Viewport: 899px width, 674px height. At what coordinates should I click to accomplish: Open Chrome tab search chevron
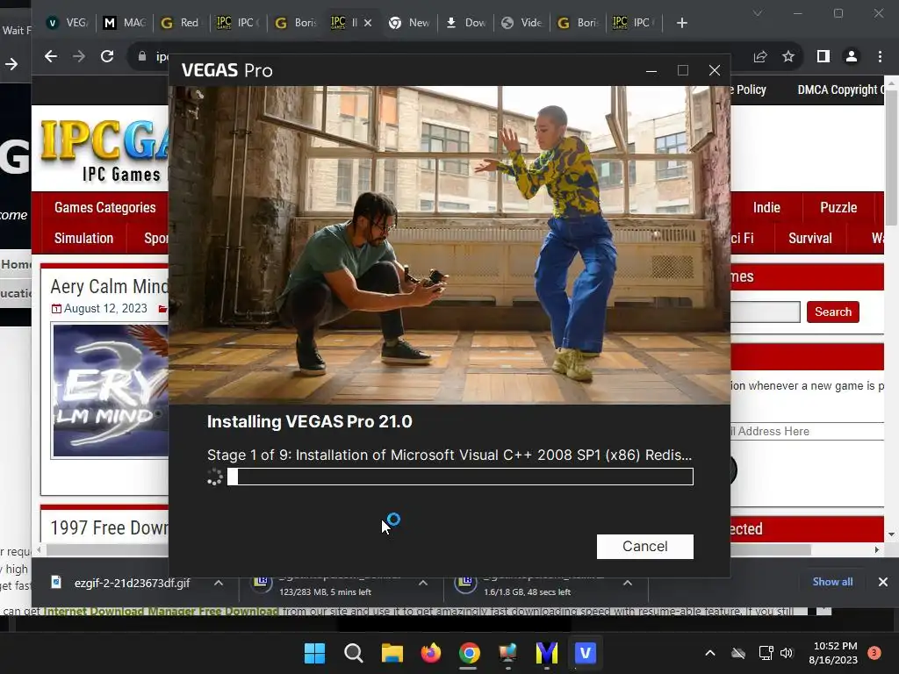(758, 13)
